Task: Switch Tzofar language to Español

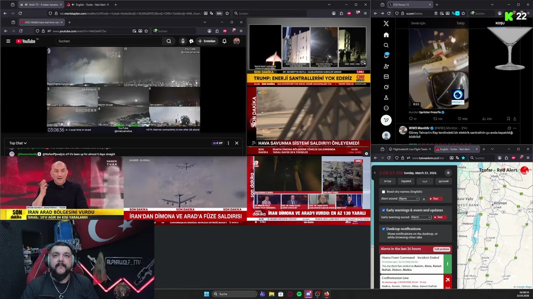Action: [x=406, y=181]
